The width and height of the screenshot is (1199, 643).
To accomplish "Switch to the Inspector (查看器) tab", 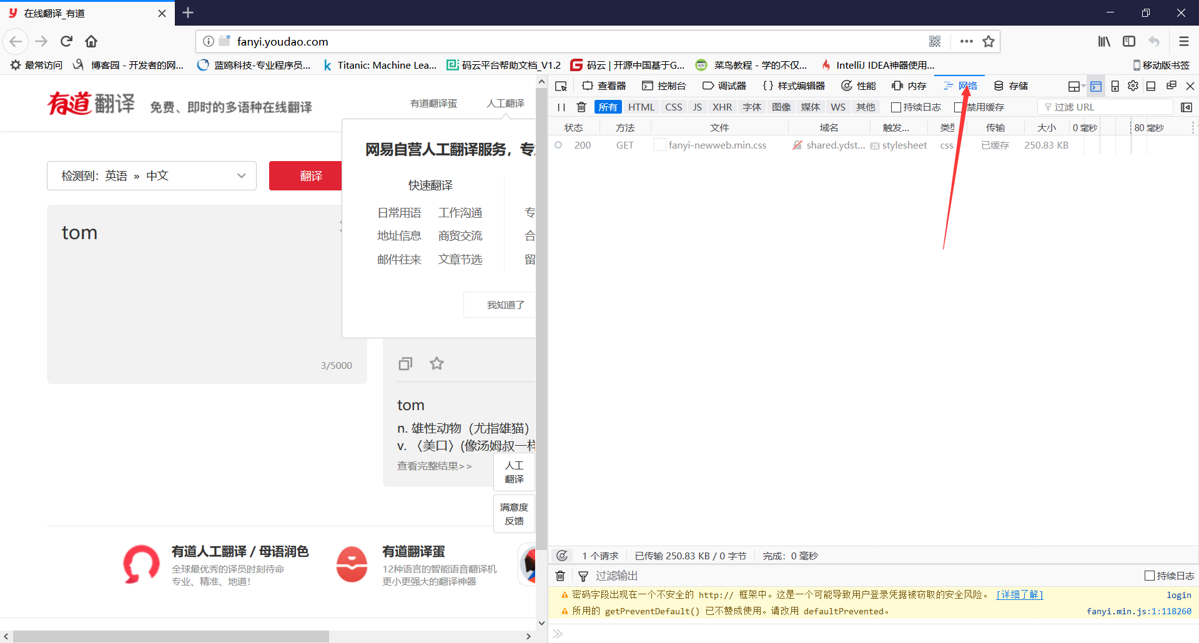I will (604, 86).
